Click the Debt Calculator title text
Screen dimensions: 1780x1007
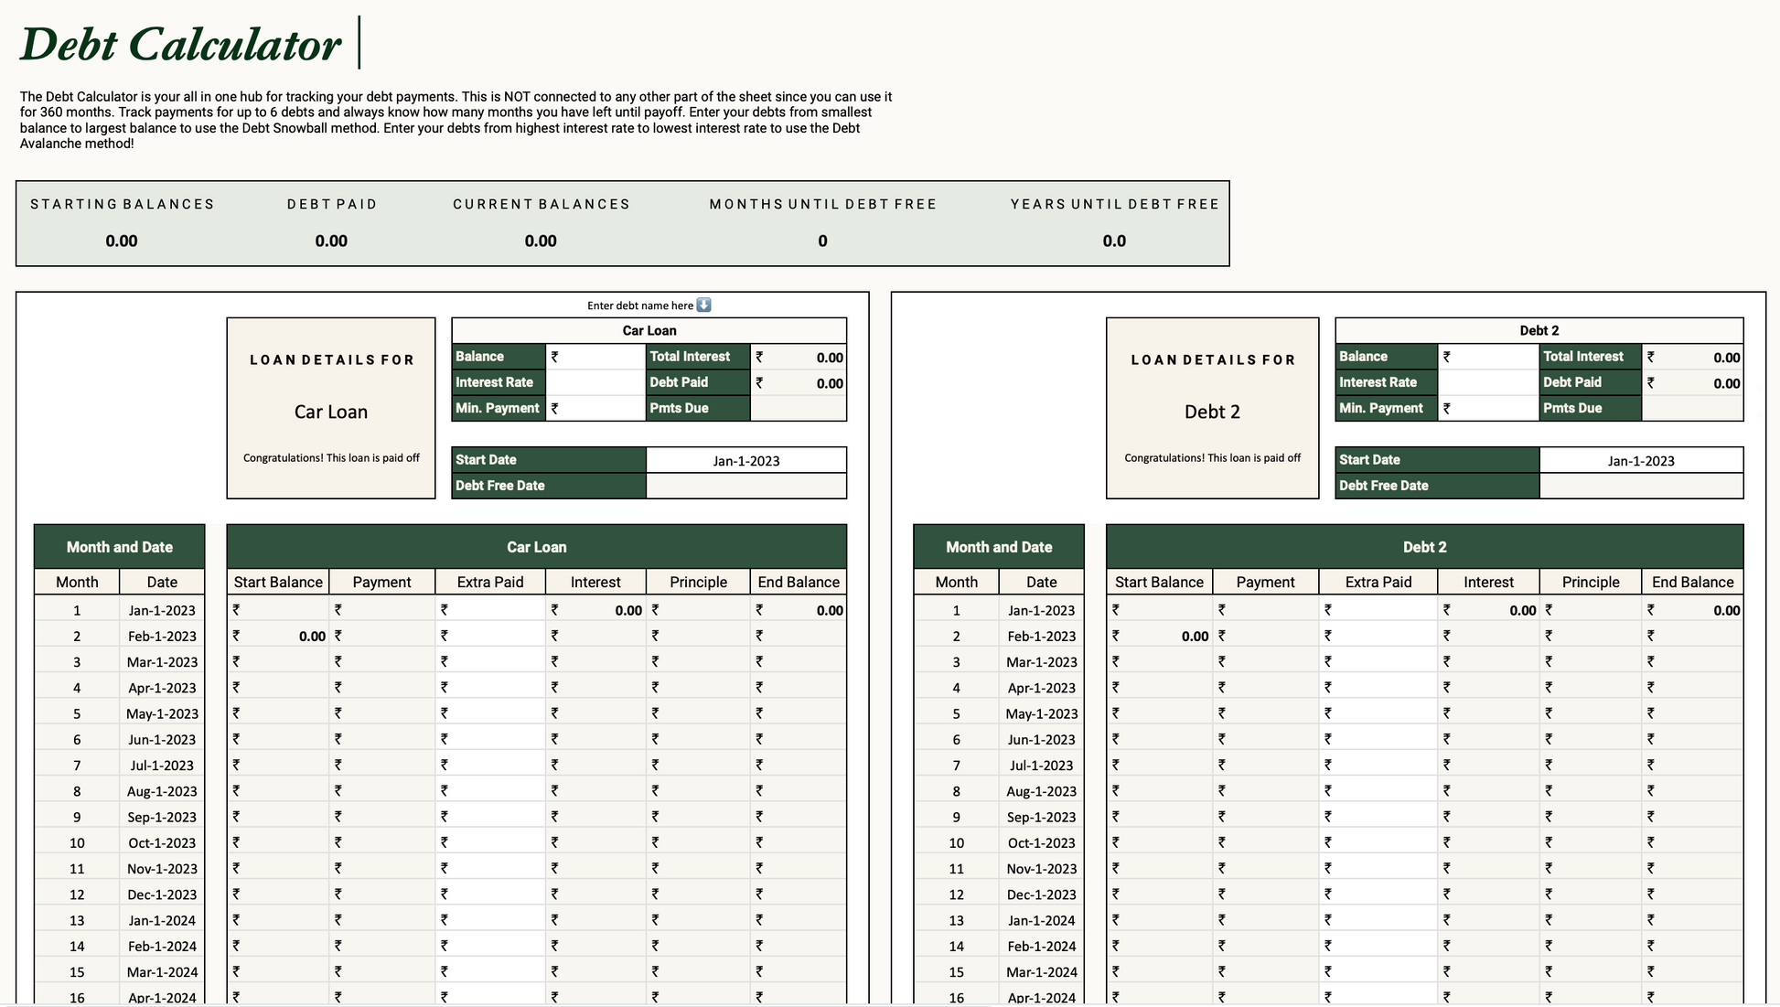(180, 44)
